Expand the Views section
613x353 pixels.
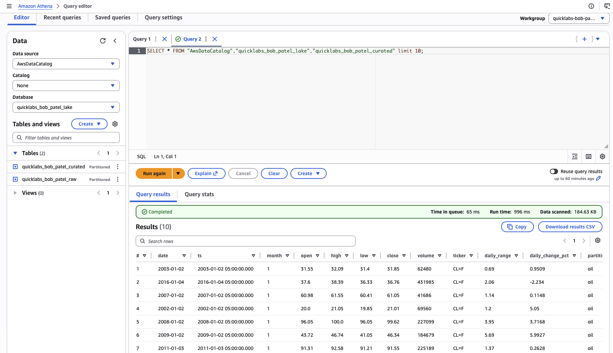click(x=15, y=193)
